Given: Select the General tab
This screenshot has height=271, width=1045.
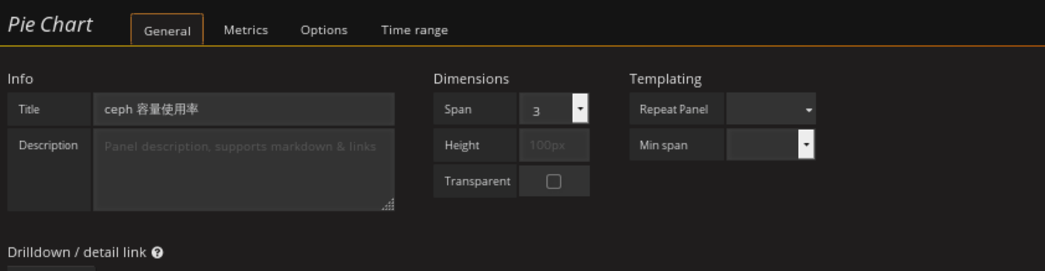Looking at the screenshot, I should point(167,30).
